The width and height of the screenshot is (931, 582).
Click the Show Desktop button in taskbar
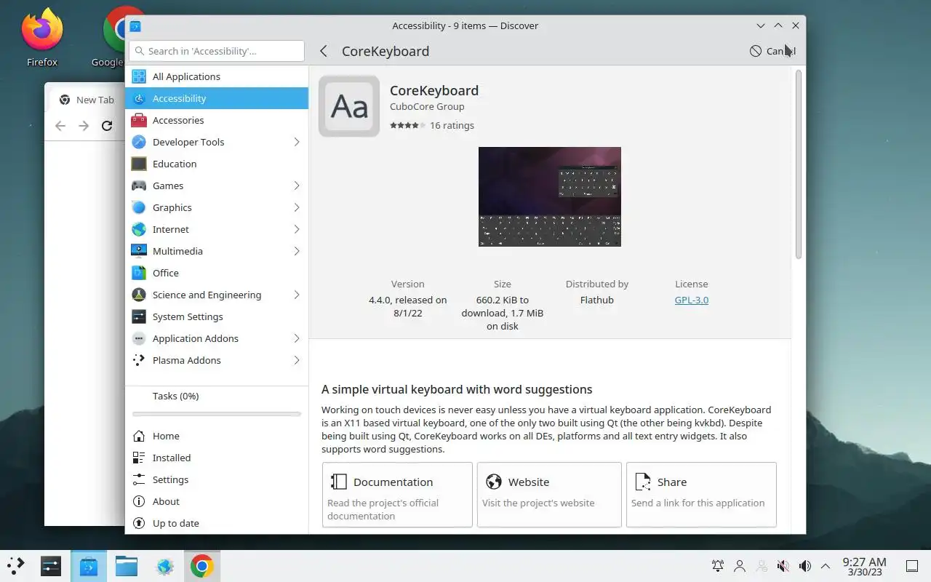(912, 566)
